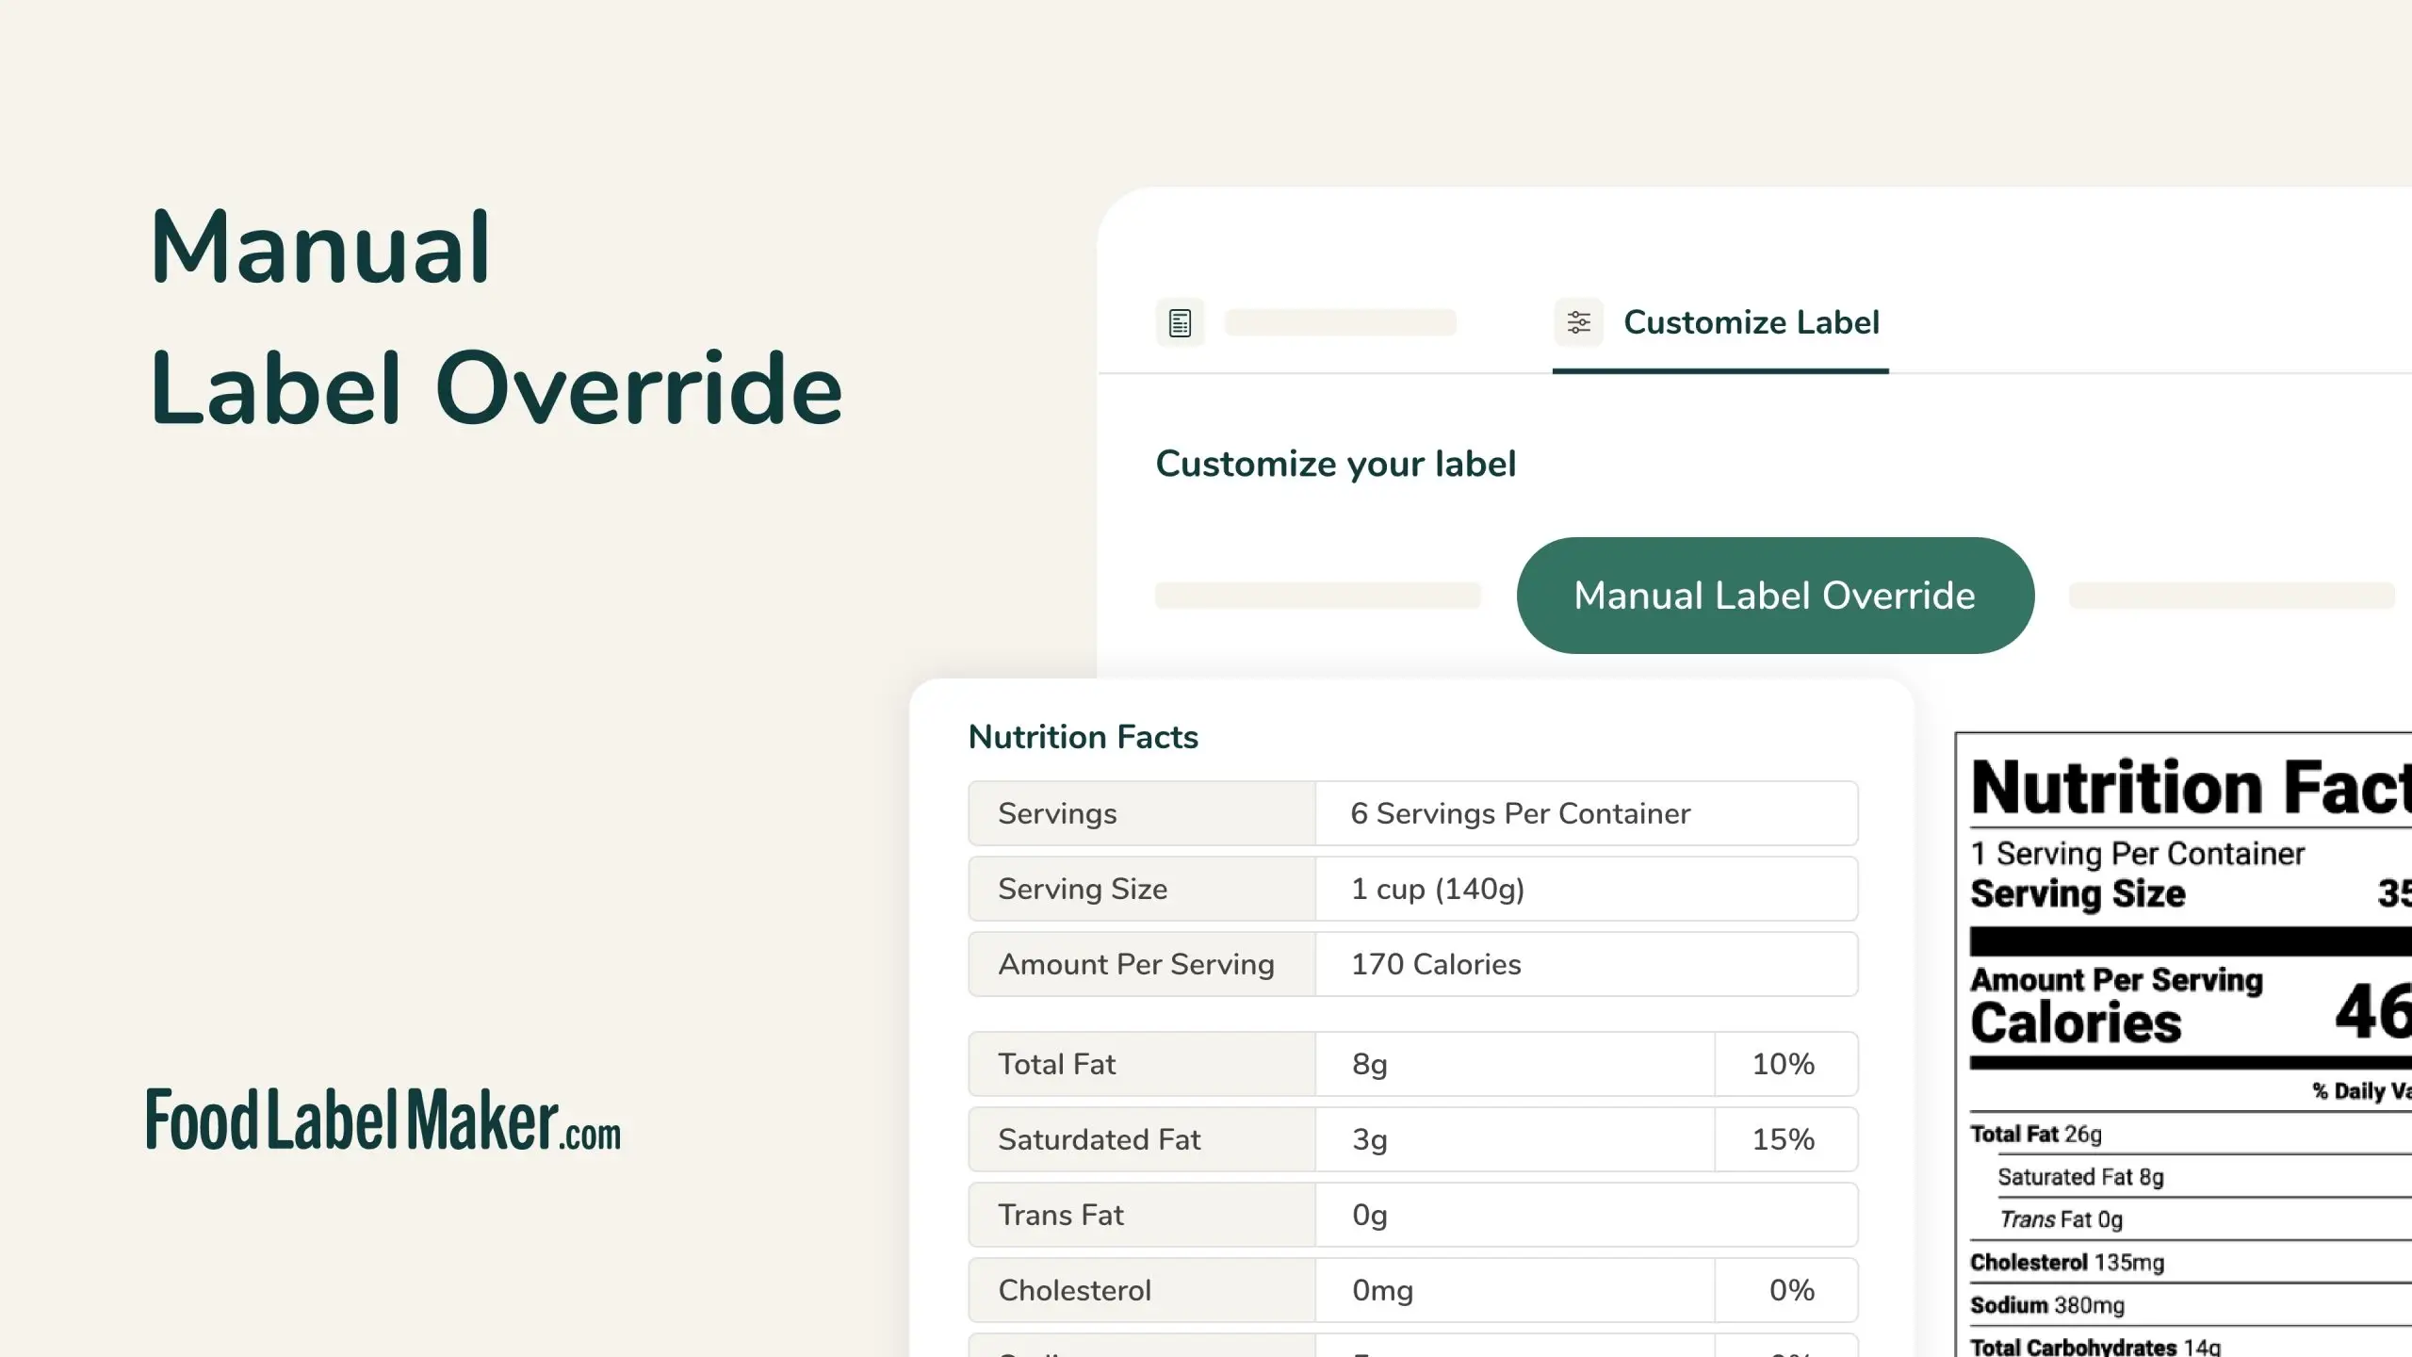This screenshot has width=2412, height=1357.
Task: Switch to the Customize Label tab
Action: pyautogui.click(x=1751, y=323)
